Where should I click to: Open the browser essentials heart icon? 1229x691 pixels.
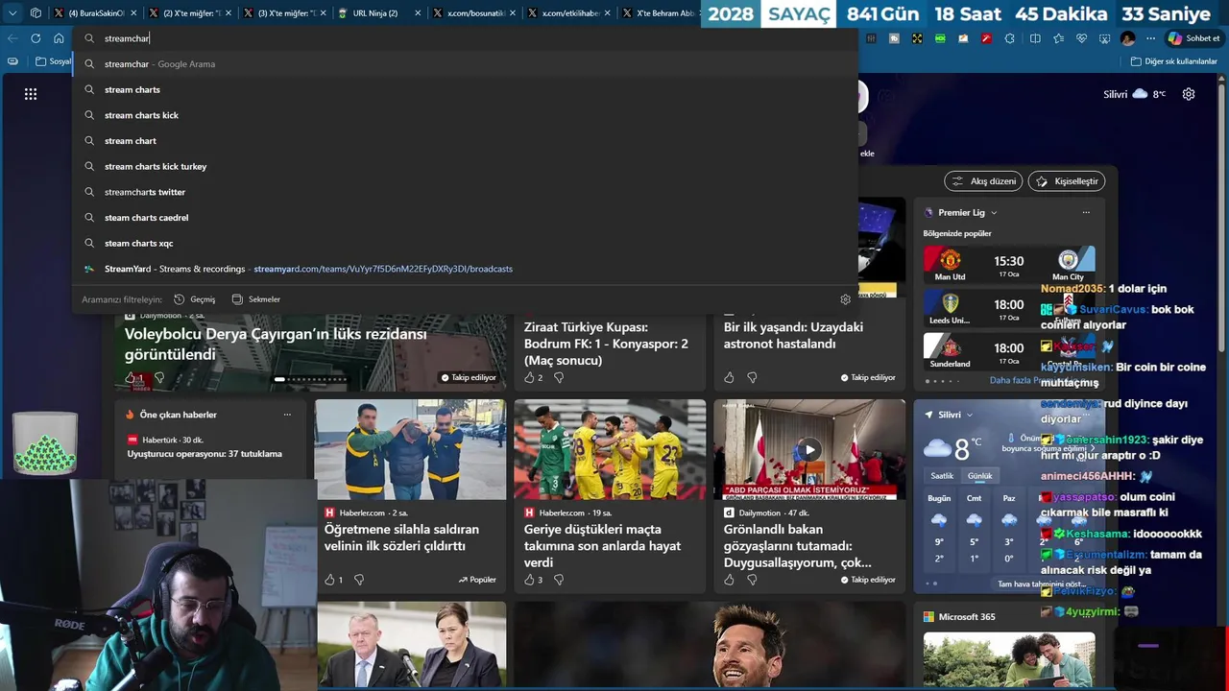(1081, 38)
